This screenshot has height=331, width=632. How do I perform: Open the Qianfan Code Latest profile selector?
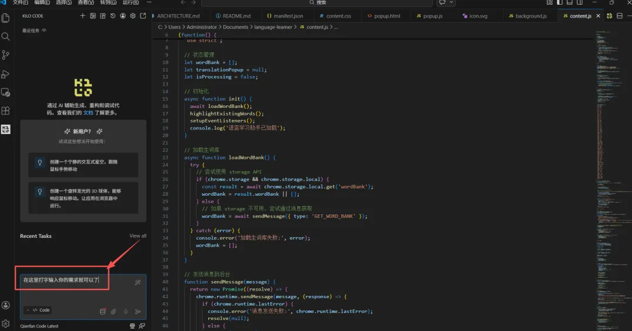coord(39,326)
